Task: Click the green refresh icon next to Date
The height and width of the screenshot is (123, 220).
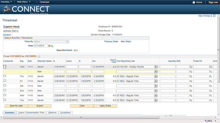Action: point(52,46)
